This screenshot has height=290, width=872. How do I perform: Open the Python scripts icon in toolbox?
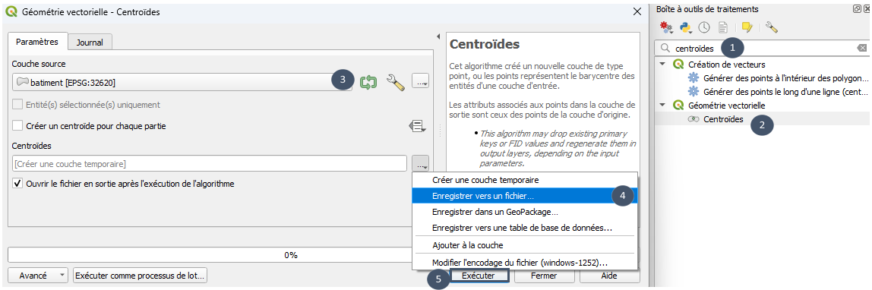[686, 27]
